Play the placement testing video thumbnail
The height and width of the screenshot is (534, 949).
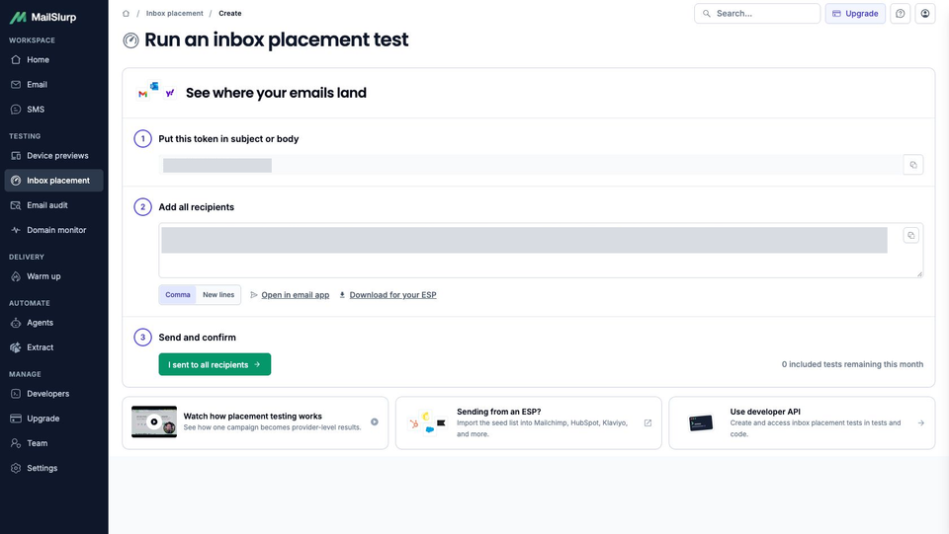coord(154,421)
